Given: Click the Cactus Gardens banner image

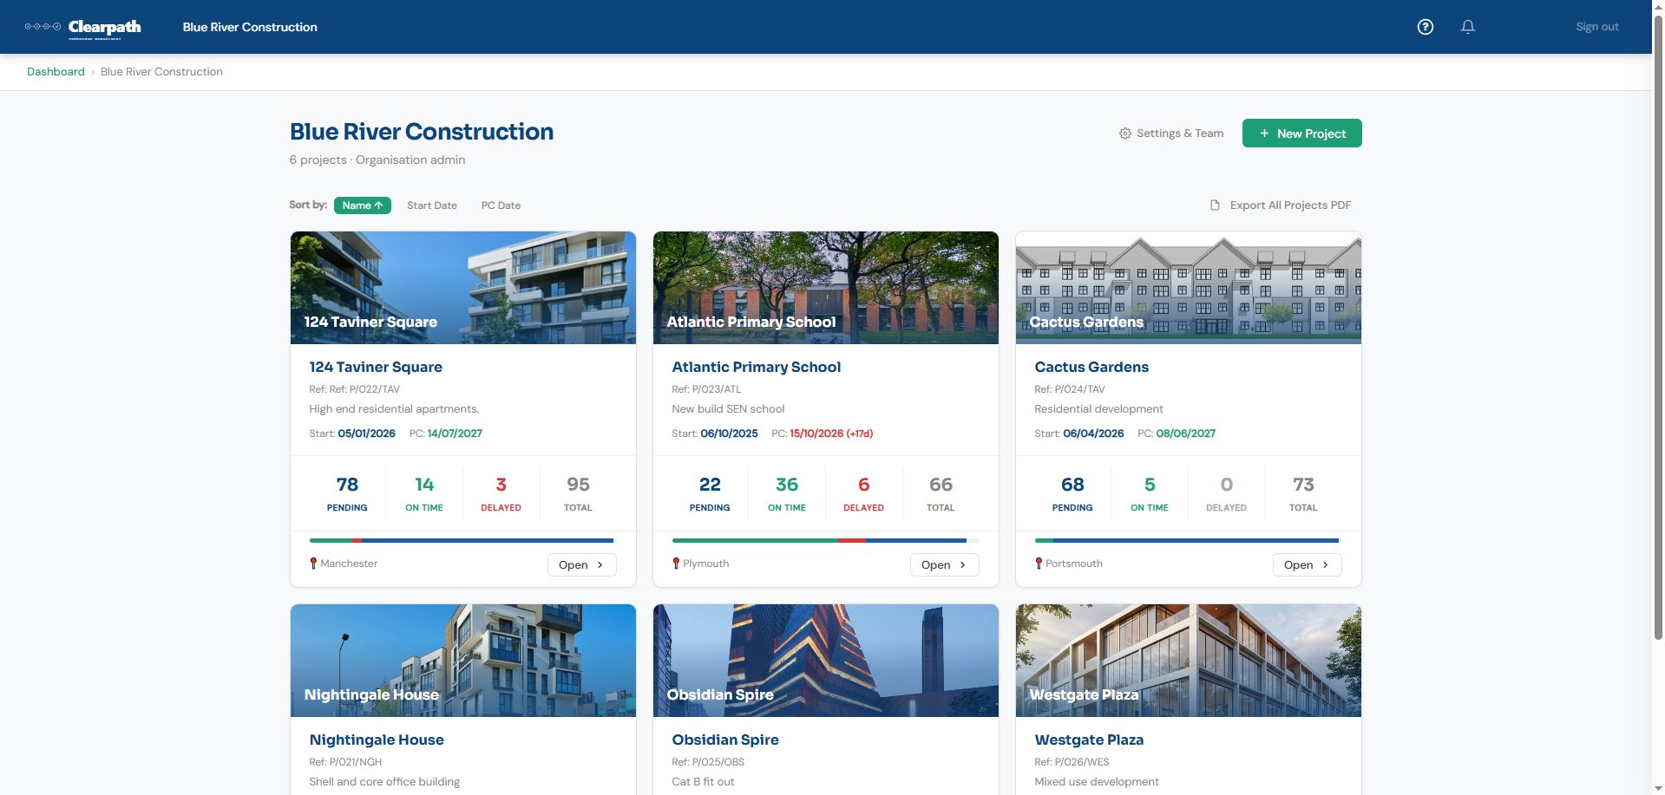Looking at the screenshot, I should click(x=1189, y=288).
